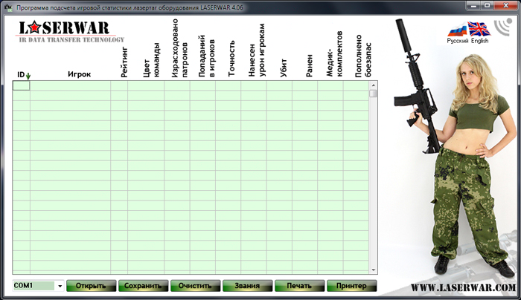The height and width of the screenshot is (300, 521).
Task: Click the Нанесен урон игрокам header
Action: 257,50
